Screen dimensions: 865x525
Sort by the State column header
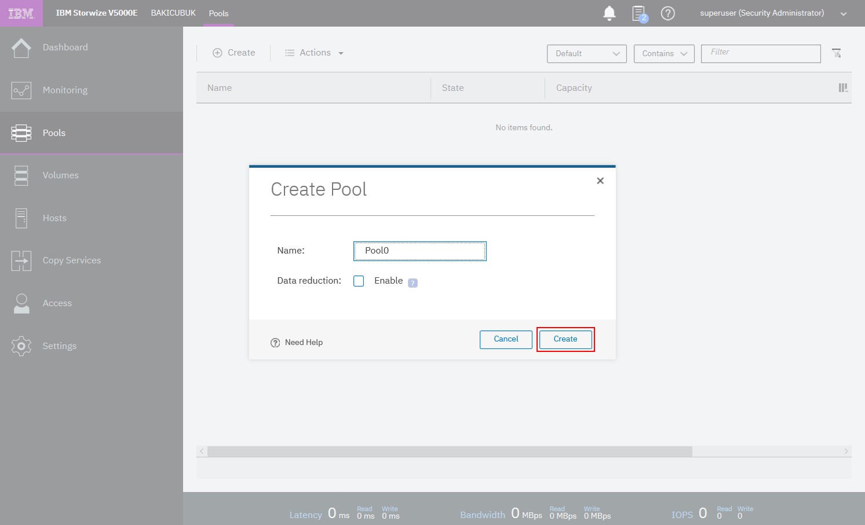[x=488, y=88]
